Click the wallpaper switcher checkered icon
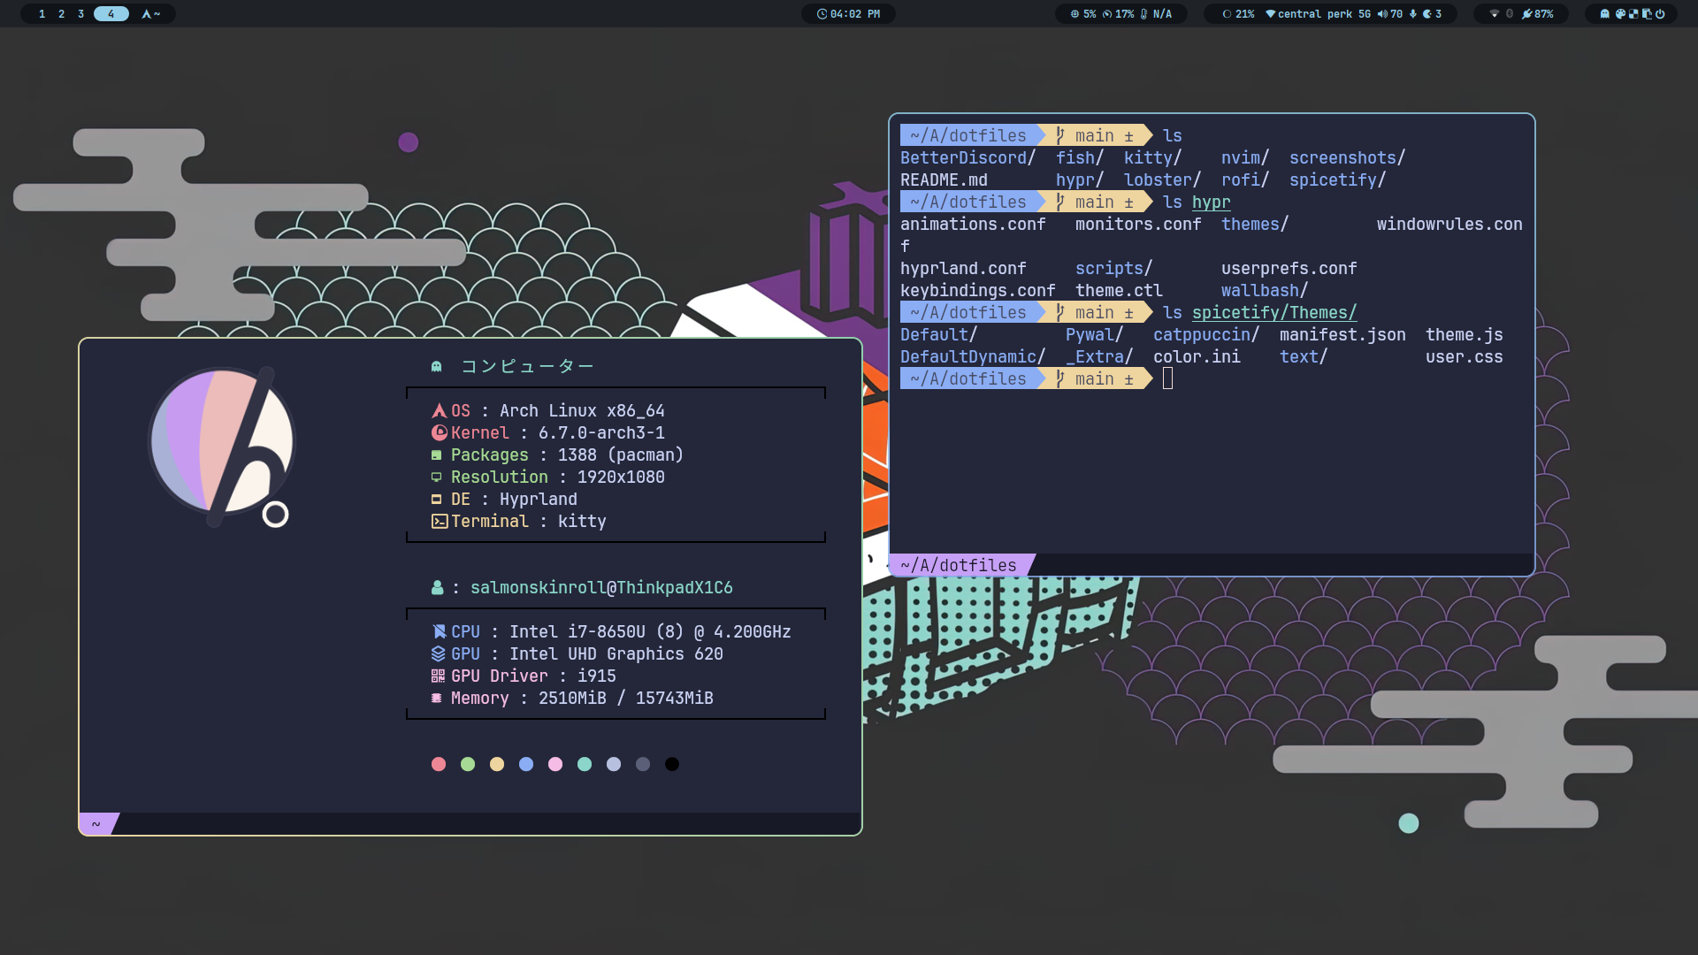The image size is (1698, 955). click(x=1633, y=14)
